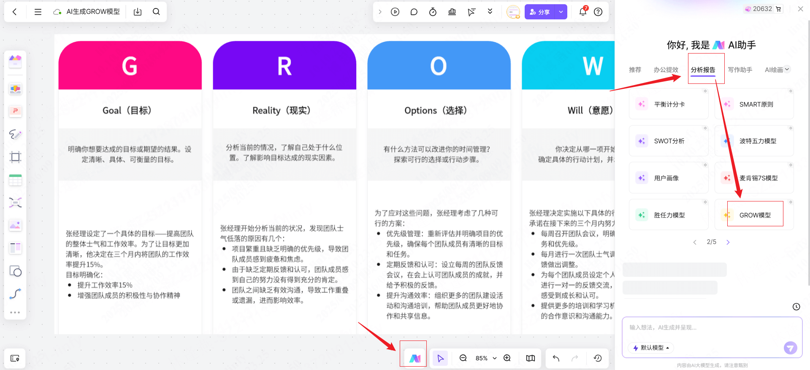This screenshot has height=370, width=810.
Task: Show more sidebar tools ellipsis
Action: point(15,312)
